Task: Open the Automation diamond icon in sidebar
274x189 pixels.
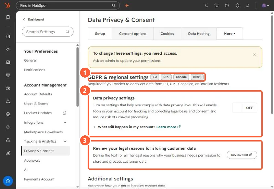Action: point(8,127)
